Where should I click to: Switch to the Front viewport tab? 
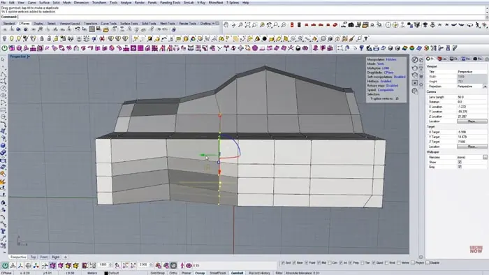tap(44, 257)
